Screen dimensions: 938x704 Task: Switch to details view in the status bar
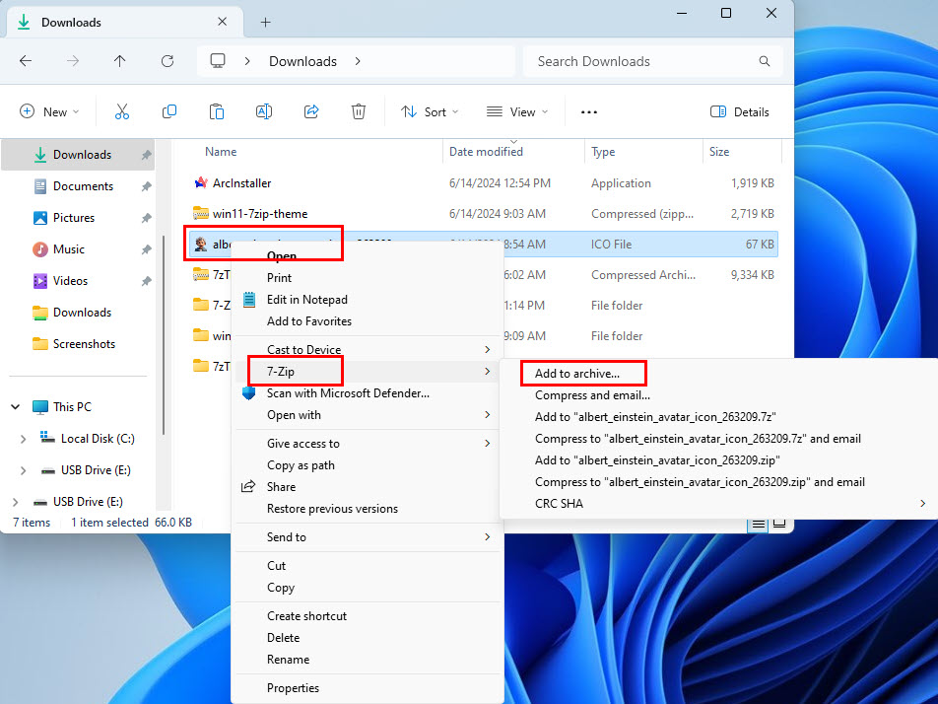(758, 524)
